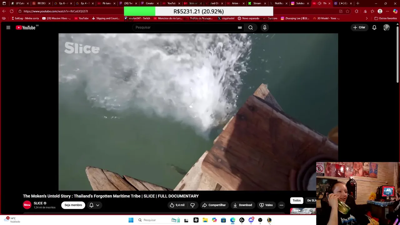Open File Explorer from the taskbar
Screen dimensions: 400x225
(205, 220)
